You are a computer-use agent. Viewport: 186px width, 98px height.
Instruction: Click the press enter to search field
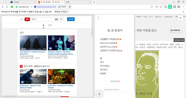click(115, 90)
